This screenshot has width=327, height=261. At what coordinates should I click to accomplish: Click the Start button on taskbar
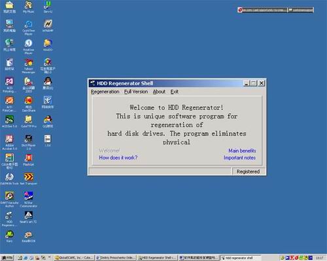point(7,258)
